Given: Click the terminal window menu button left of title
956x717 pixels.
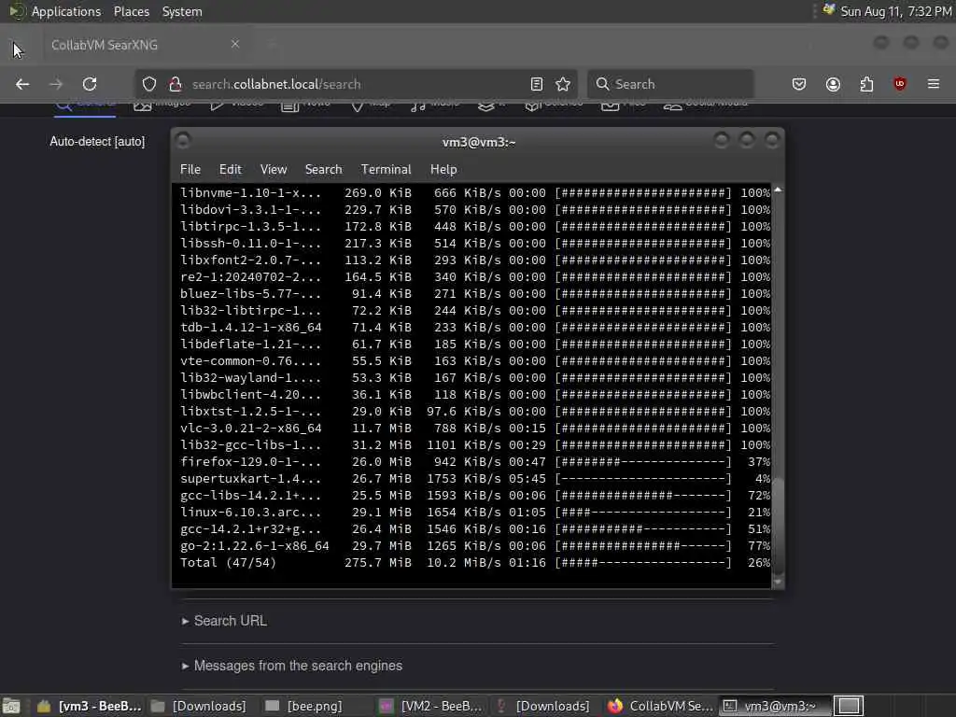Looking at the screenshot, I should coord(183,141).
